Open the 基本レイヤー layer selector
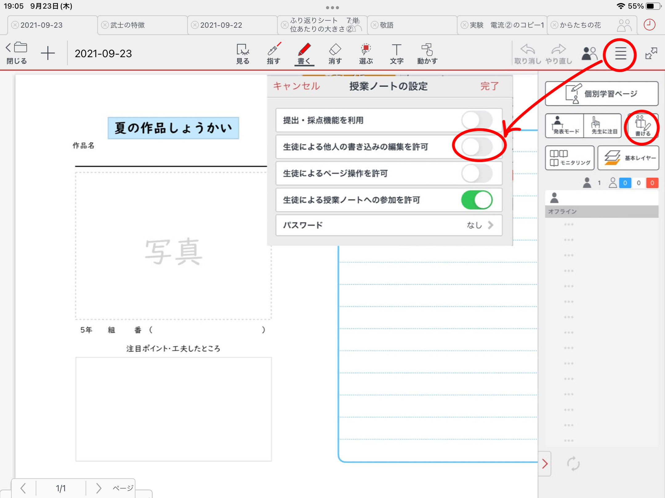Screen dimensions: 665x498 pyautogui.click(x=628, y=158)
